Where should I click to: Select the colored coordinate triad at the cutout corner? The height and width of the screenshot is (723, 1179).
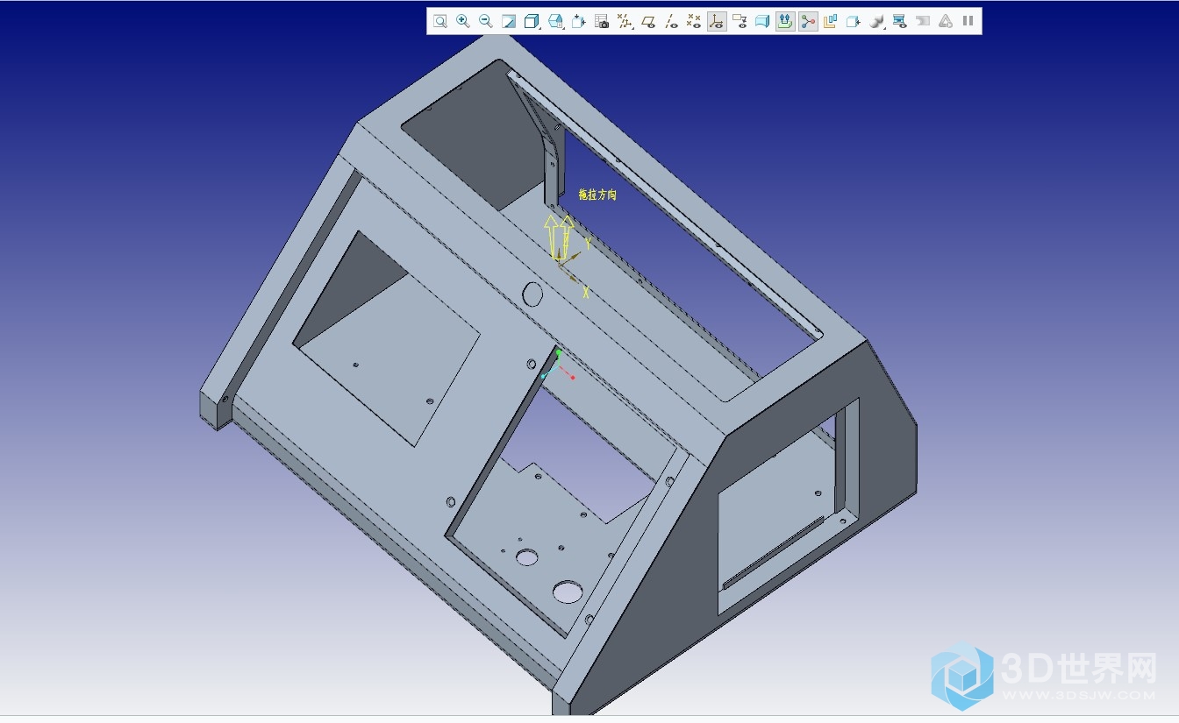tap(558, 365)
